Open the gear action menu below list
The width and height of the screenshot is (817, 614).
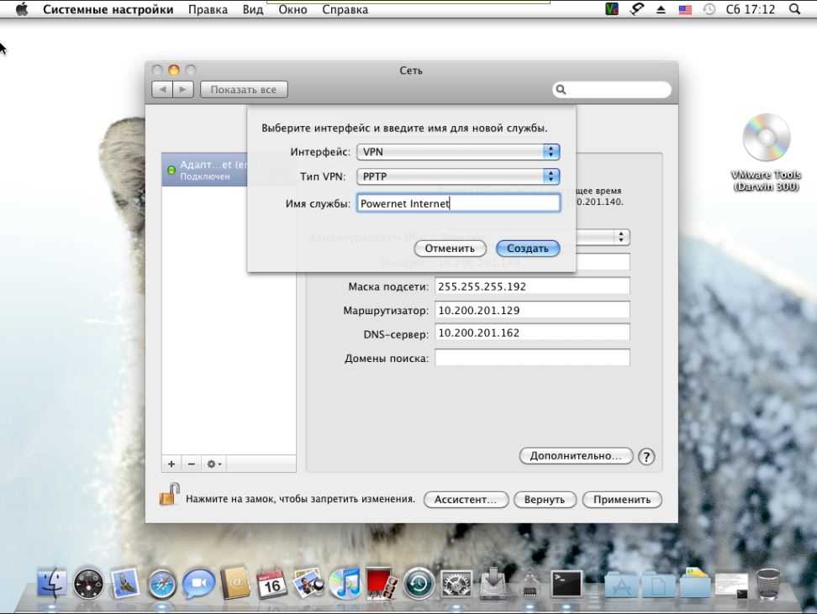tap(214, 464)
